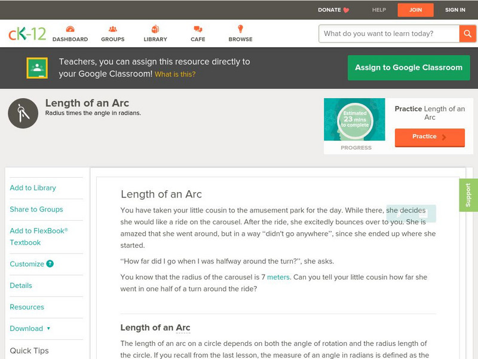The height and width of the screenshot is (359, 478).
Task: Click the orange Practice button
Action: point(430,137)
